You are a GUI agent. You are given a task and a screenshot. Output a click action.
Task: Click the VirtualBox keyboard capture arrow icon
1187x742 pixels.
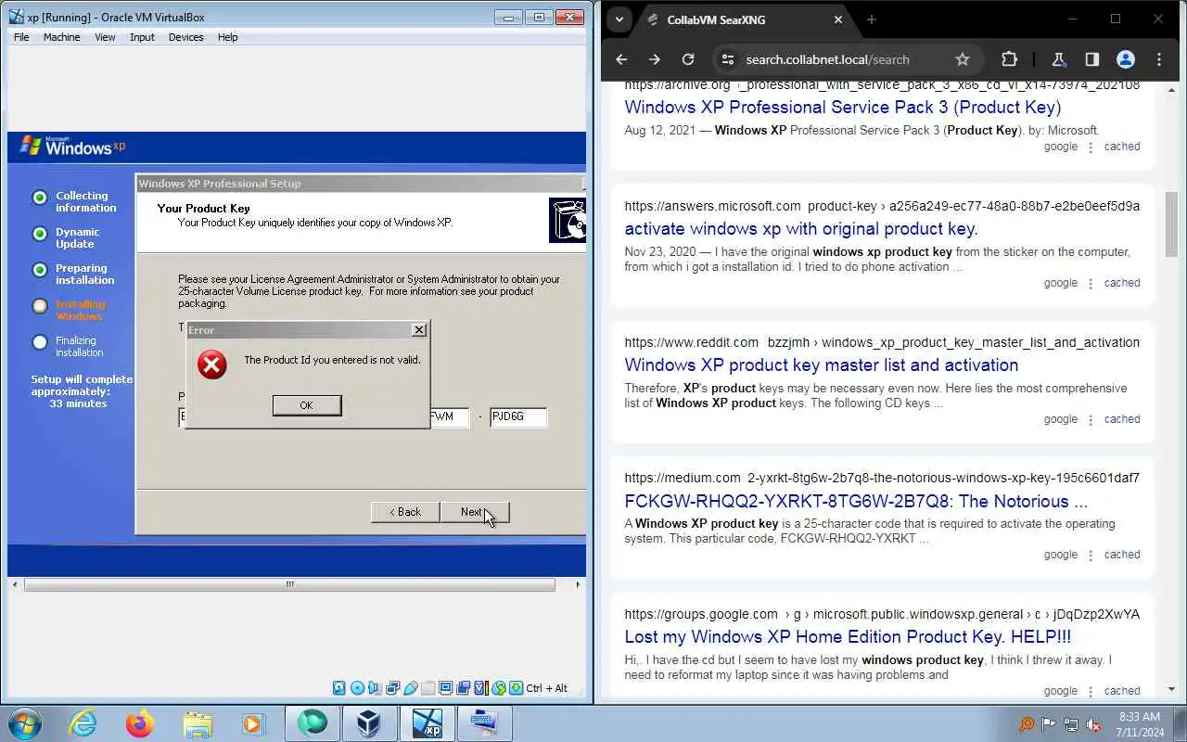coord(517,688)
